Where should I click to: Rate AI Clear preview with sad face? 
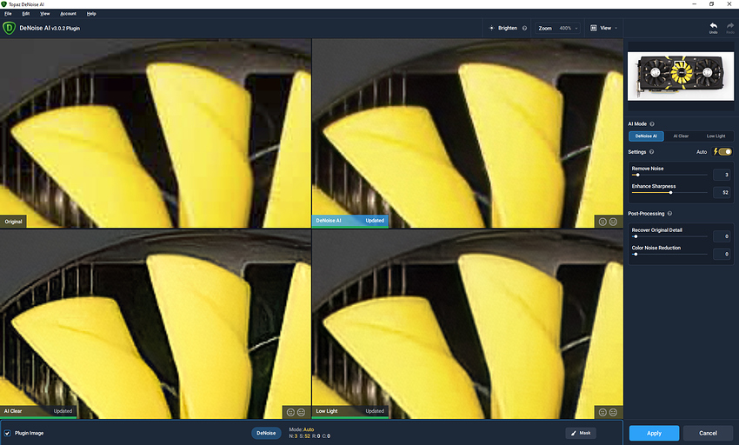click(x=301, y=412)
